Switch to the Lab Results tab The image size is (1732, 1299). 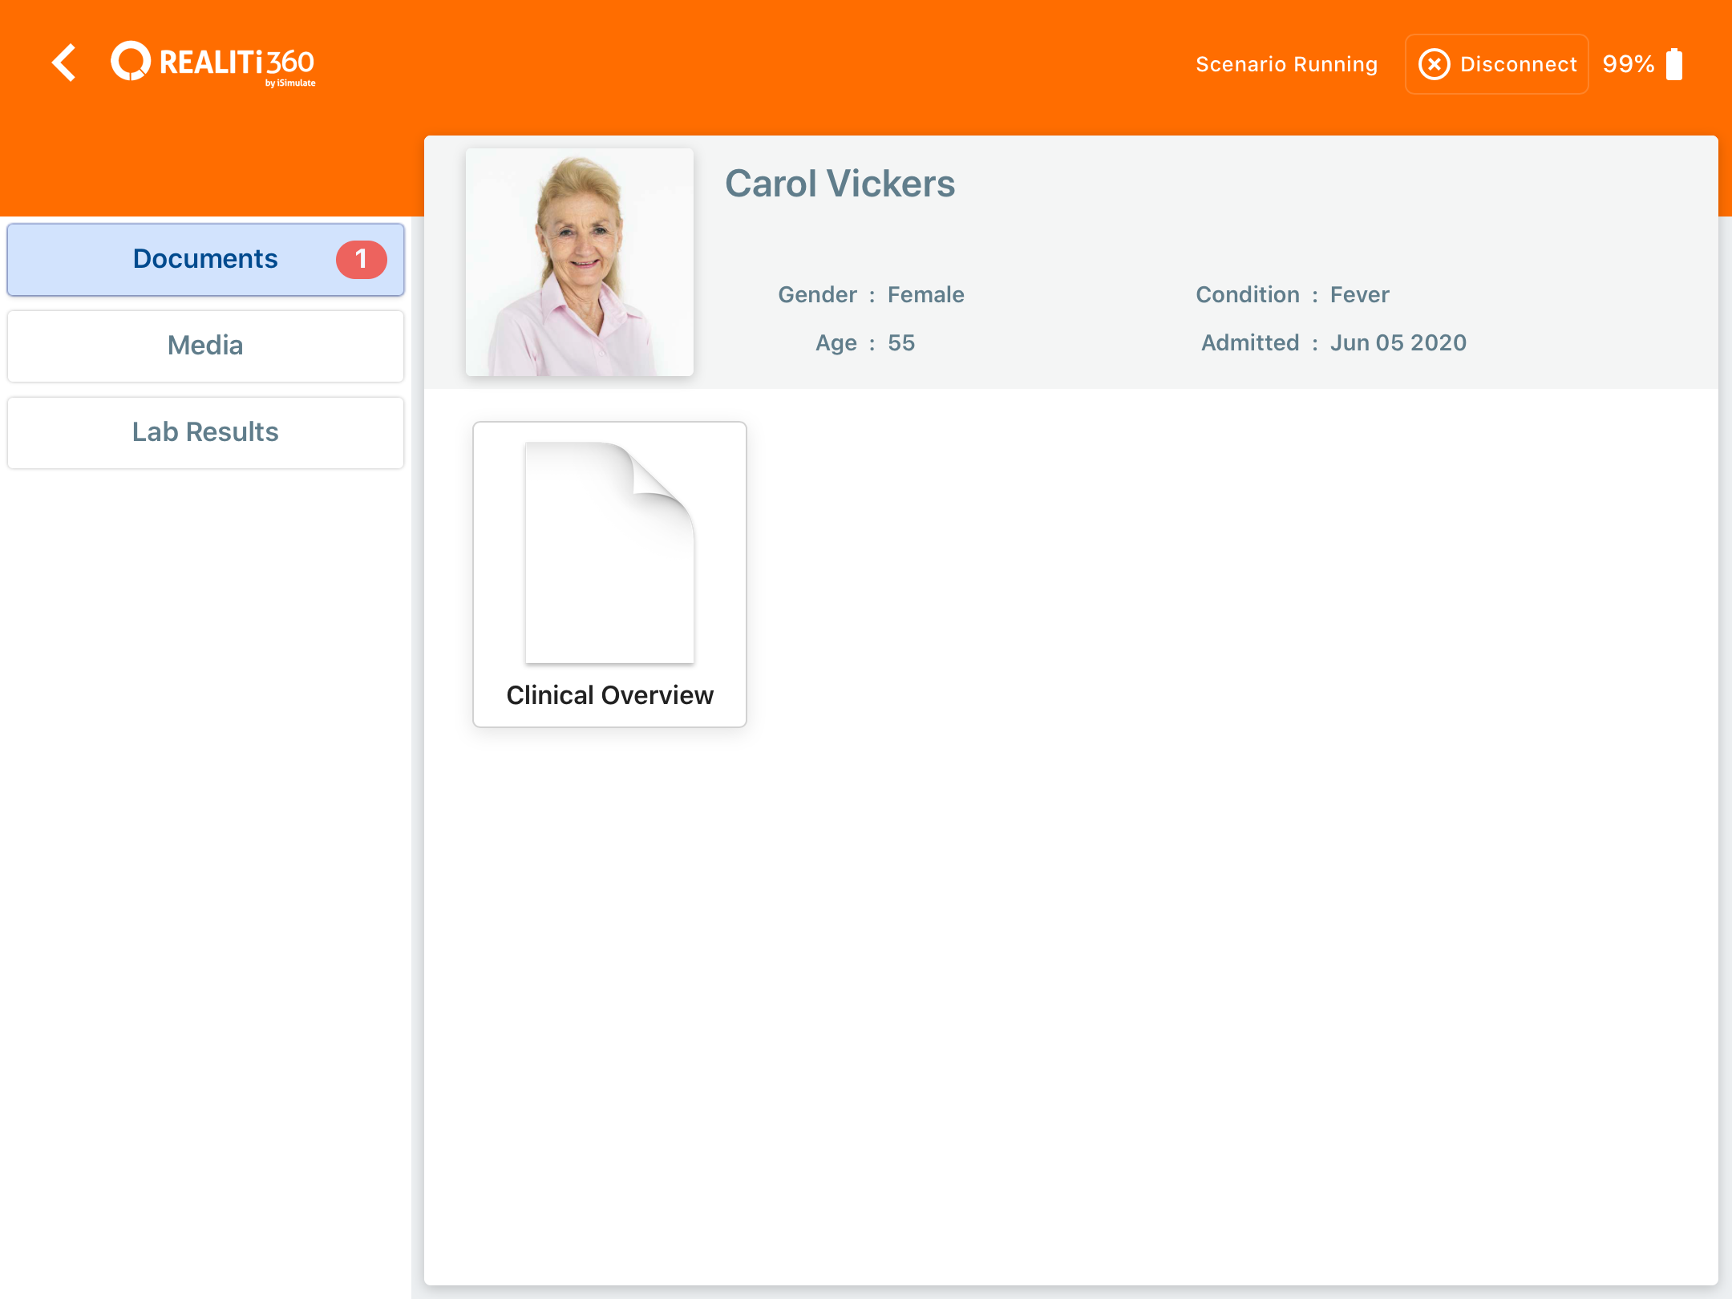(x=205, y=432)
